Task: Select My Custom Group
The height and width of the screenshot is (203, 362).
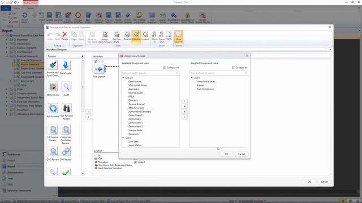Action: (x=137, y=85)
